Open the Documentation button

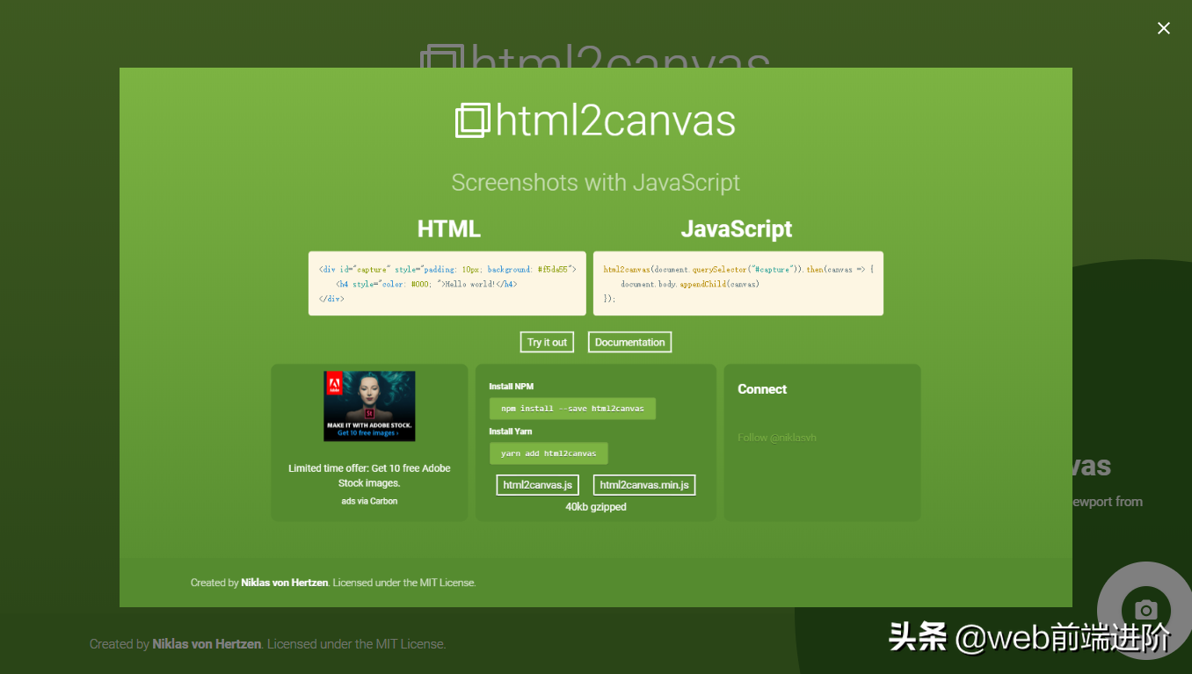[629, 342]
